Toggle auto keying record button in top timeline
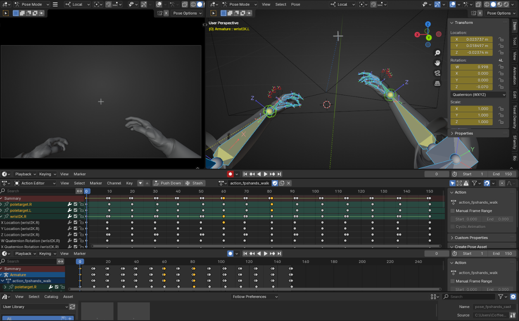 (230, 174)
